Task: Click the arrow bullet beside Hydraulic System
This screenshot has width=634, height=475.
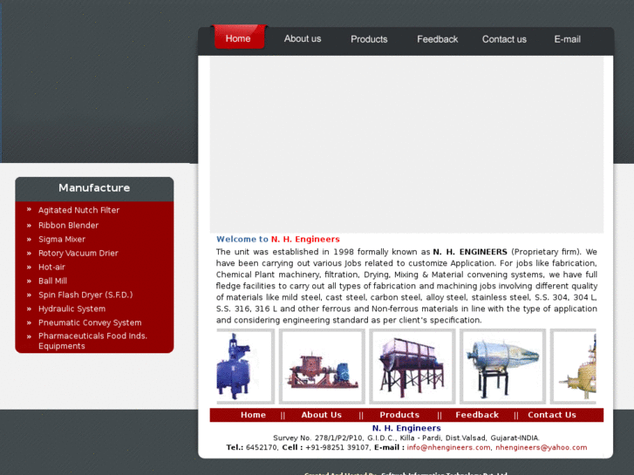Action: 29,309
